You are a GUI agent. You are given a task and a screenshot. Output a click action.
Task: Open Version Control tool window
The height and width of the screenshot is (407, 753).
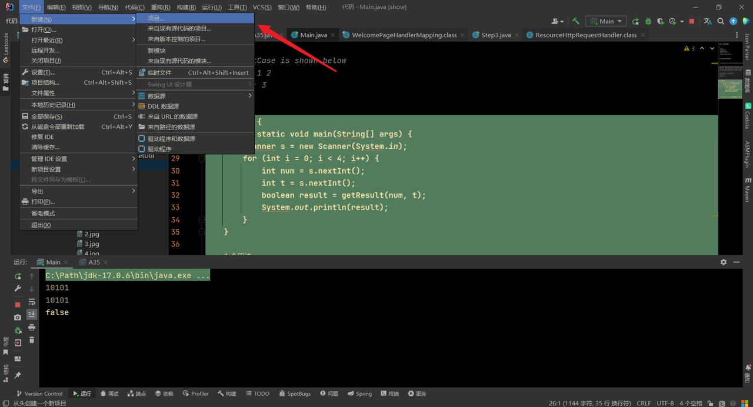(39, 393)
